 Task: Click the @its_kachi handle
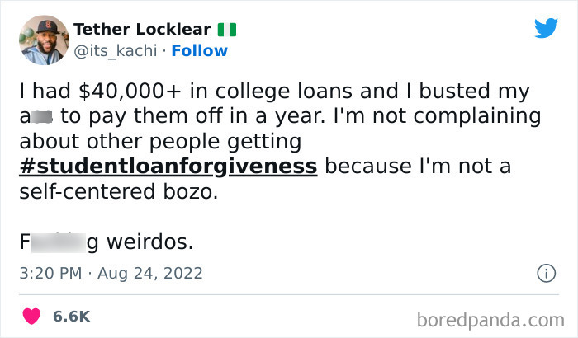(115, 50)
